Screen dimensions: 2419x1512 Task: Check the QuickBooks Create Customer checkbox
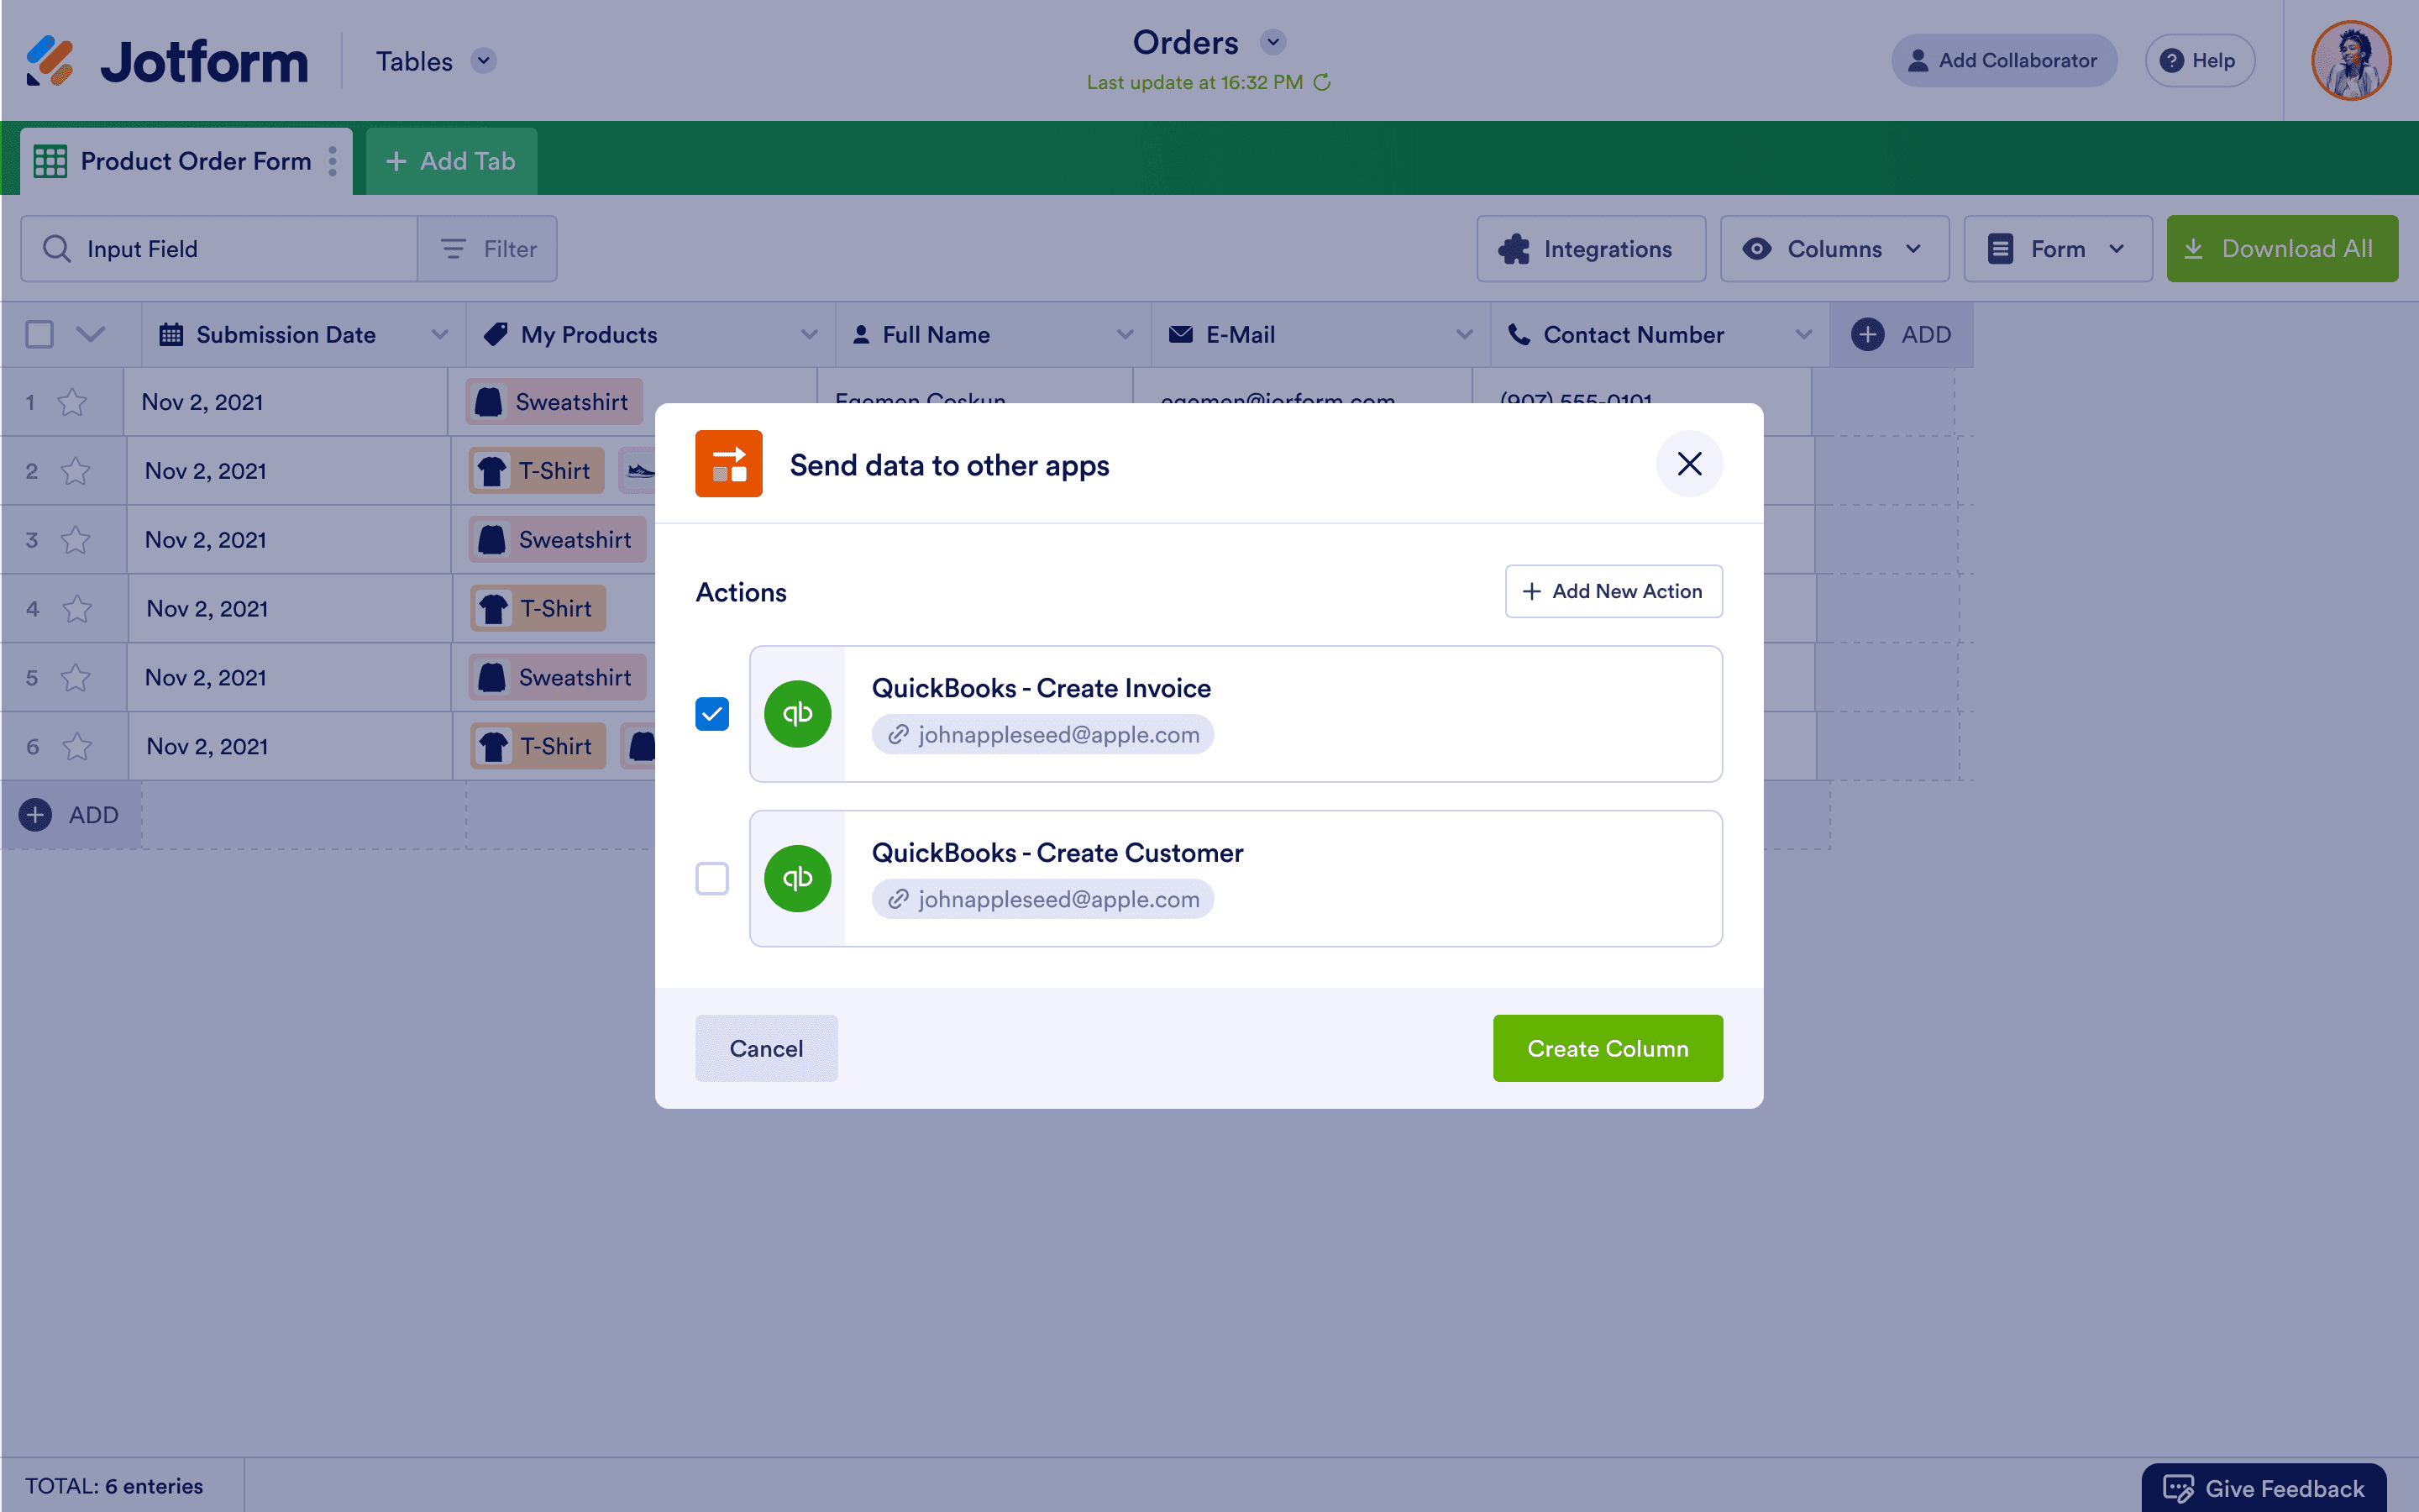[x=711, y=878]
